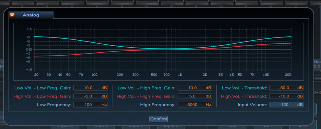Click the 'High Vol. - High Freq. Gain:' label
The height and width of the screenshot is (129, 321).
click(x=146, y=96)
